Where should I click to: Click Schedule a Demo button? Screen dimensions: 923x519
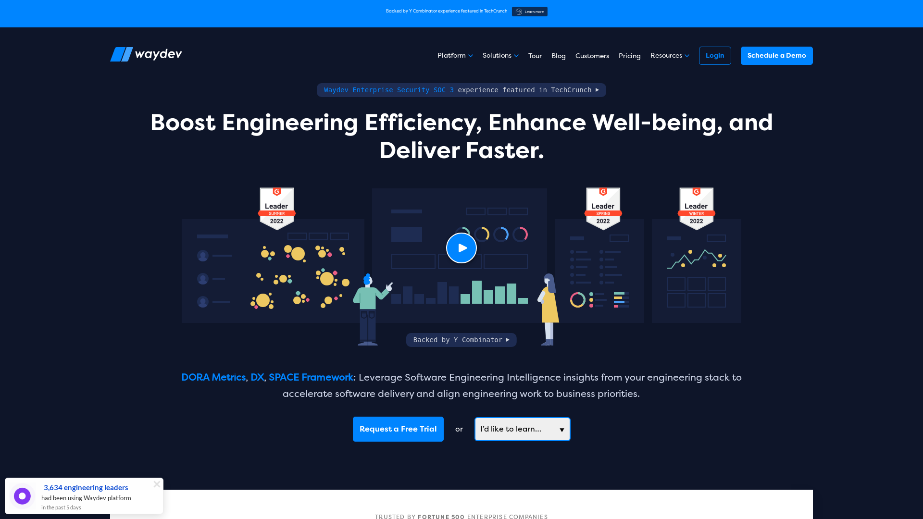click(776, 55)
